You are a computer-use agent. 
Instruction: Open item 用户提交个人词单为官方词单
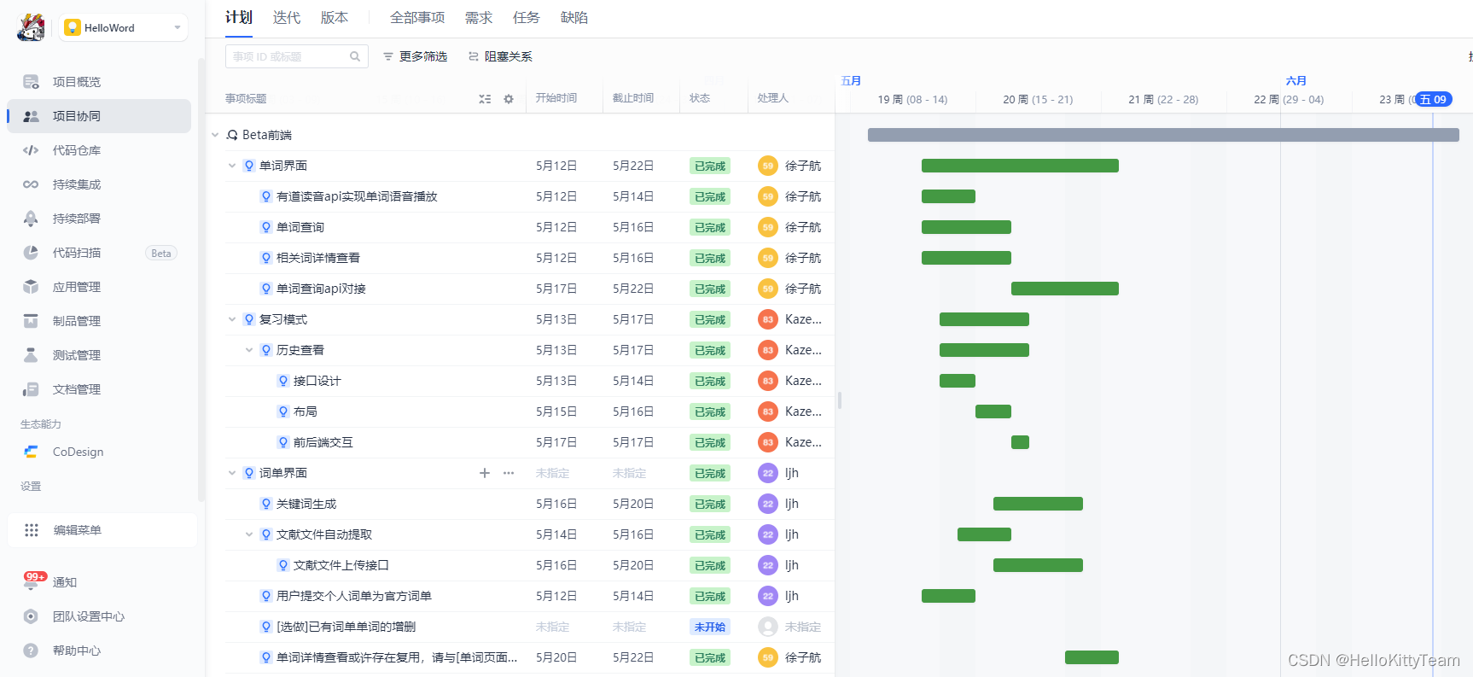(x=354, y=596)
